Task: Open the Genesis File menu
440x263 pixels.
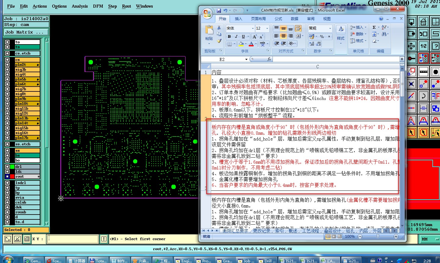Action: 11,6
